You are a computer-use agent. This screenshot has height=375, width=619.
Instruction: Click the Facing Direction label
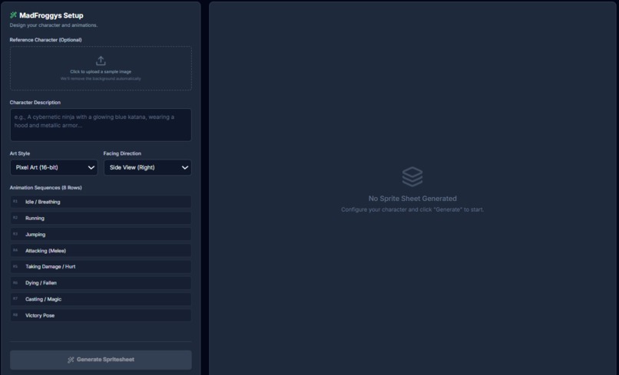[x=122, y=153]
